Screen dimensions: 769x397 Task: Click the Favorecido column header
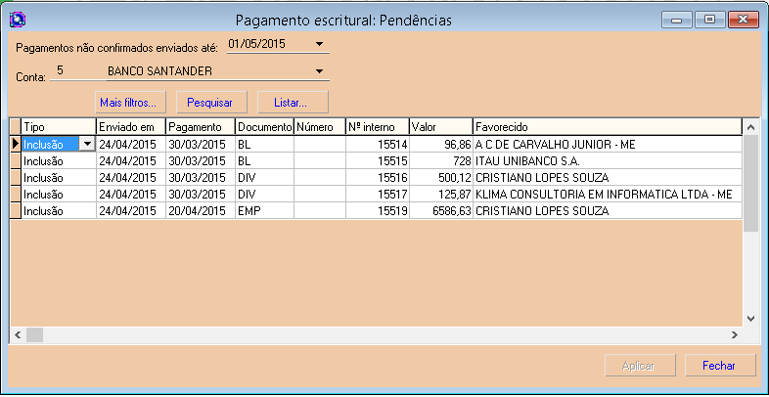tap(608, 127)
